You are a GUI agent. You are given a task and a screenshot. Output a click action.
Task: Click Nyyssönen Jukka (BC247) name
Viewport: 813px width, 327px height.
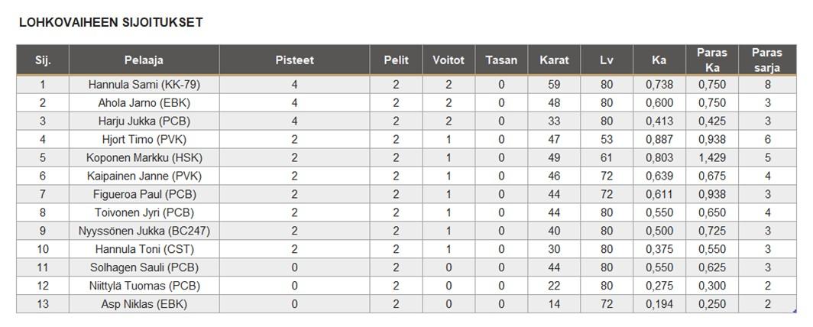click(144, 231)
